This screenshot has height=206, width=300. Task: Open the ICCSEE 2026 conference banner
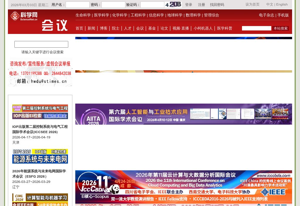coord(40,112)
